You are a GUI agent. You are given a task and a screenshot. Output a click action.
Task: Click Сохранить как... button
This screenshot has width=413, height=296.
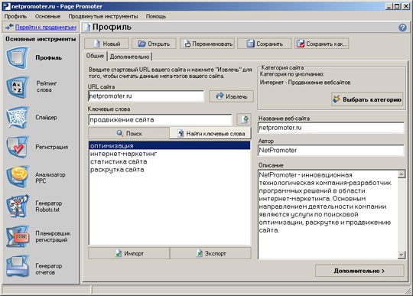[321, 44]
